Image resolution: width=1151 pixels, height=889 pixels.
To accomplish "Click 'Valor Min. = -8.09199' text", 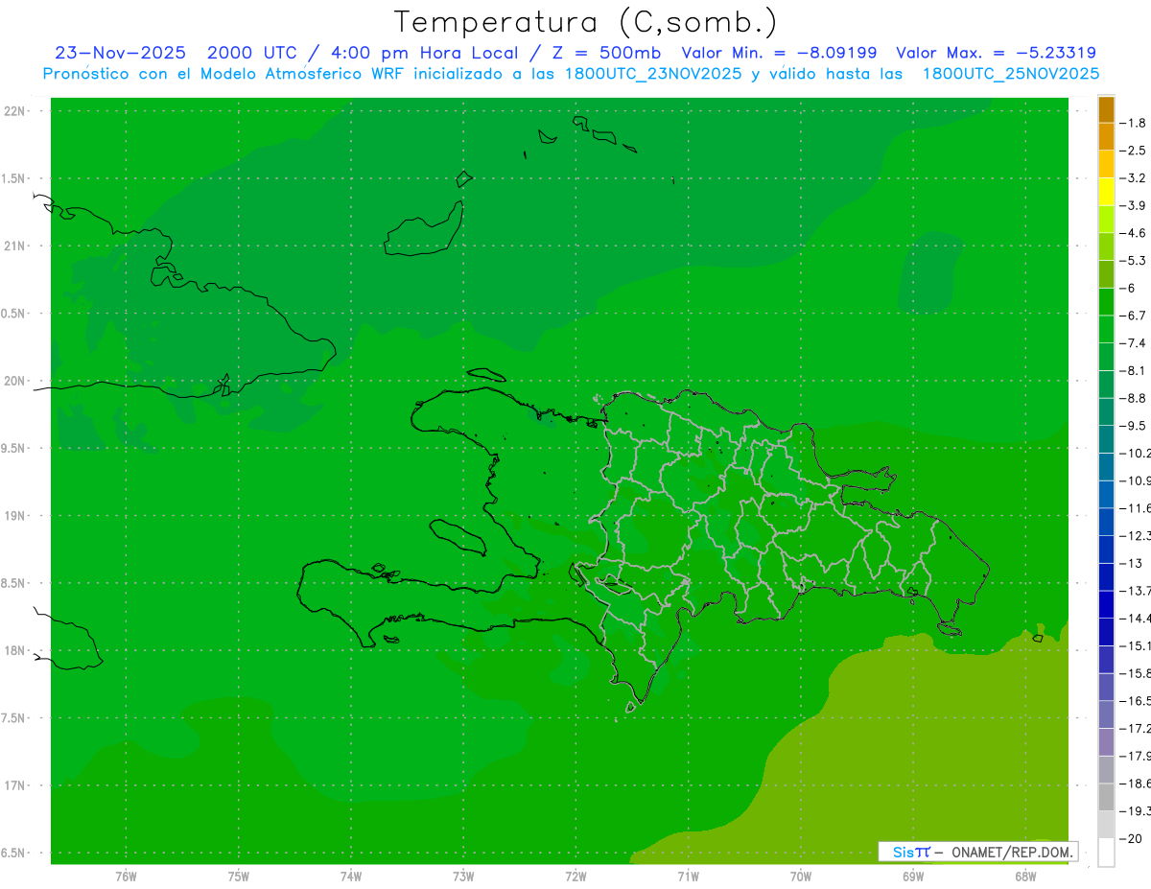I will [779, 53].
